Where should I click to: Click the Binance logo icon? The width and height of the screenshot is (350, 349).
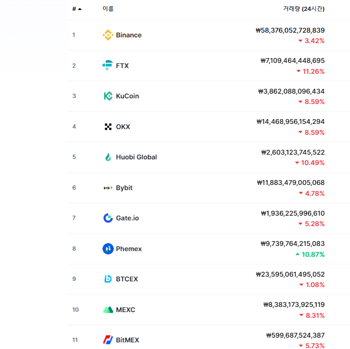pyautogui.click(x=108, y=35)
